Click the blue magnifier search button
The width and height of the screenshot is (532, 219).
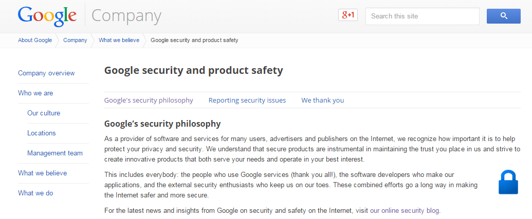coord(504,16)
